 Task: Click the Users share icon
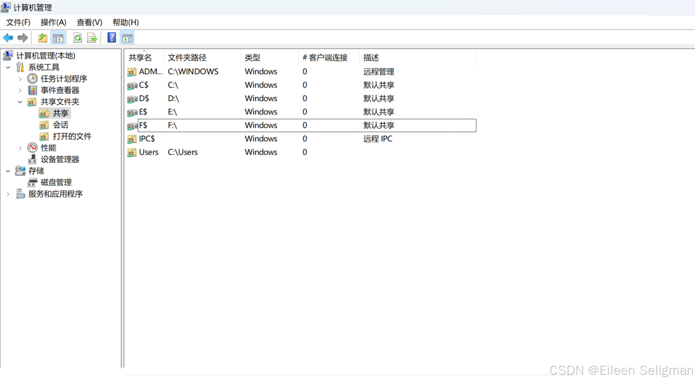(132, 153)
